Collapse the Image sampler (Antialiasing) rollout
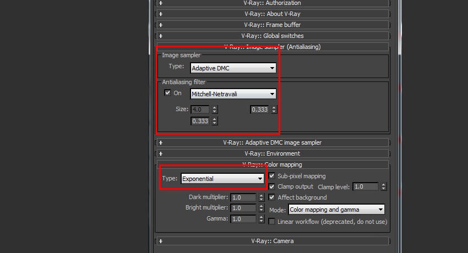Screen dimensions: 468x253 coord(273,47)
